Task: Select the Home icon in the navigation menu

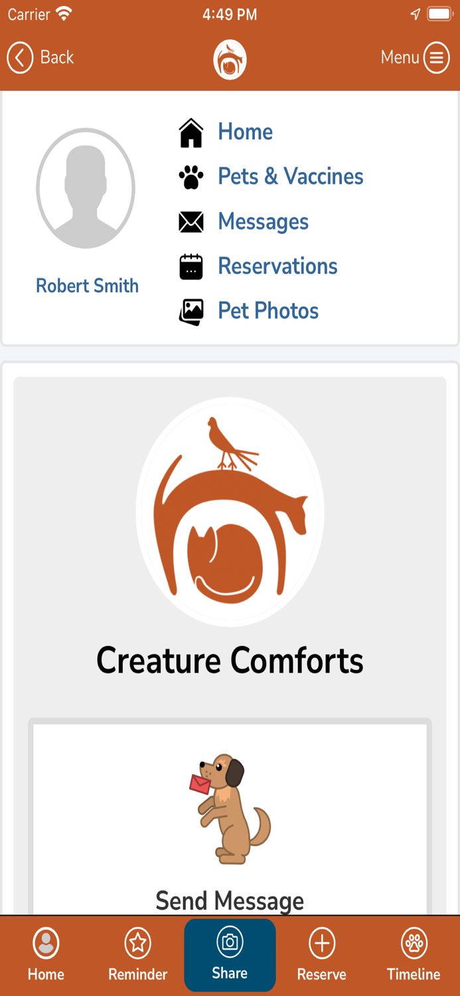Action: (x=191, y=131)
